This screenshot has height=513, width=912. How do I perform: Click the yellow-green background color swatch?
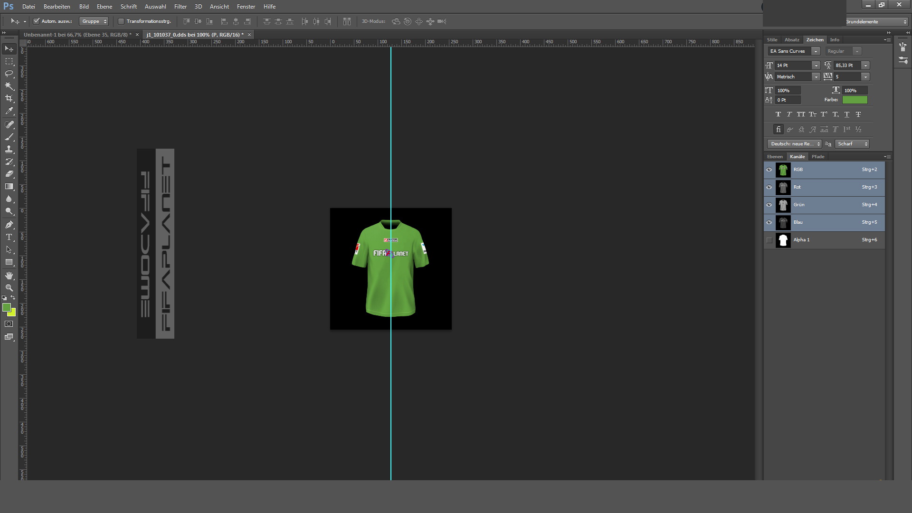click(x=13, y=313)
